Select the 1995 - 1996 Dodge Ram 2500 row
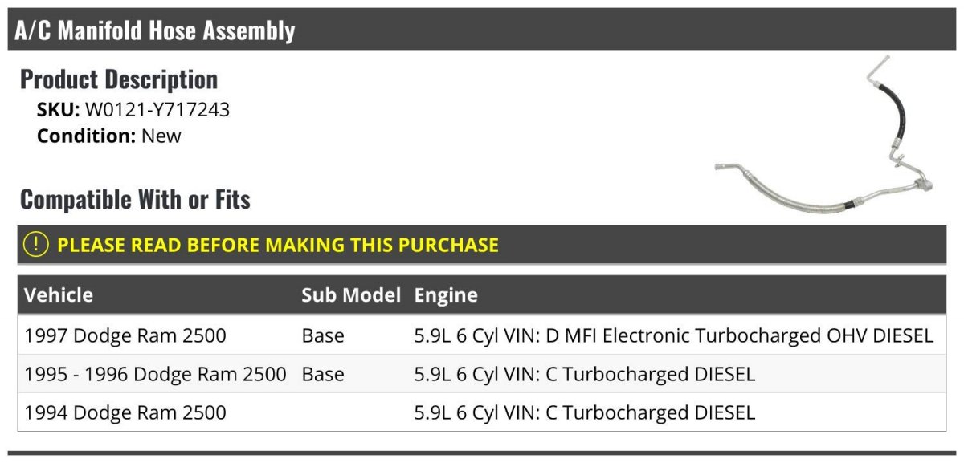 [x=482, y=374]
